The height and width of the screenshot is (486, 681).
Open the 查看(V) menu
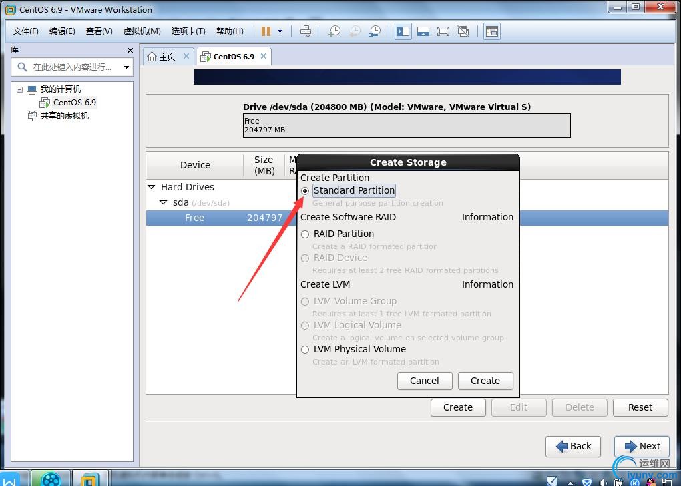tap(99, 31)
